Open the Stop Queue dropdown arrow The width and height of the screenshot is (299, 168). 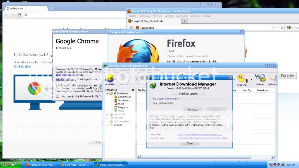pyautogui.click(x=251, y=79)
